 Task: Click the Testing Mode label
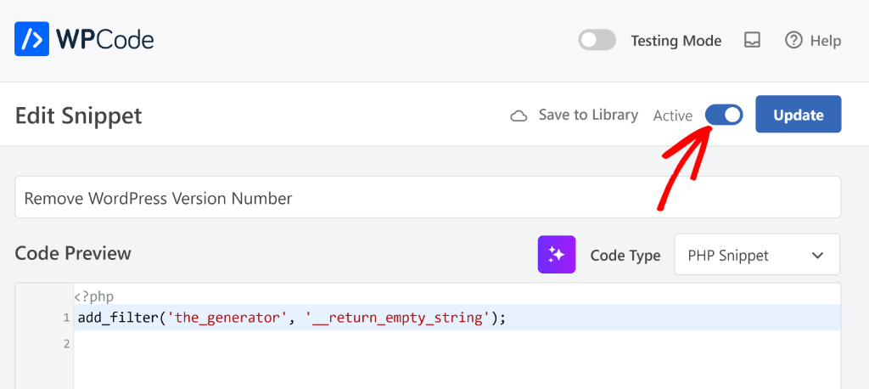tap(676, 41)
